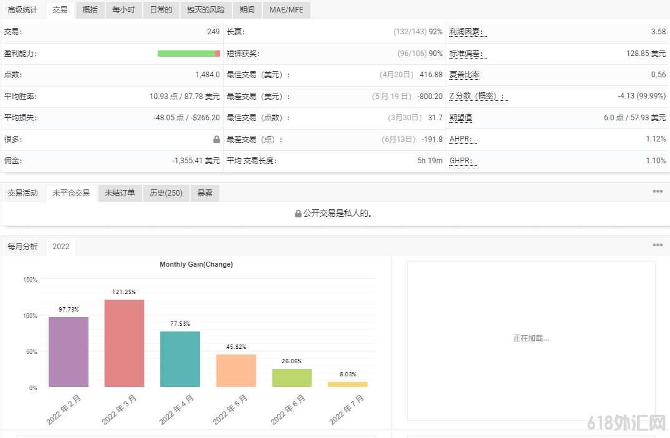Click the AHPR underlined label
Viewport: 670px width, 438px height.
[x=461, y=139]
